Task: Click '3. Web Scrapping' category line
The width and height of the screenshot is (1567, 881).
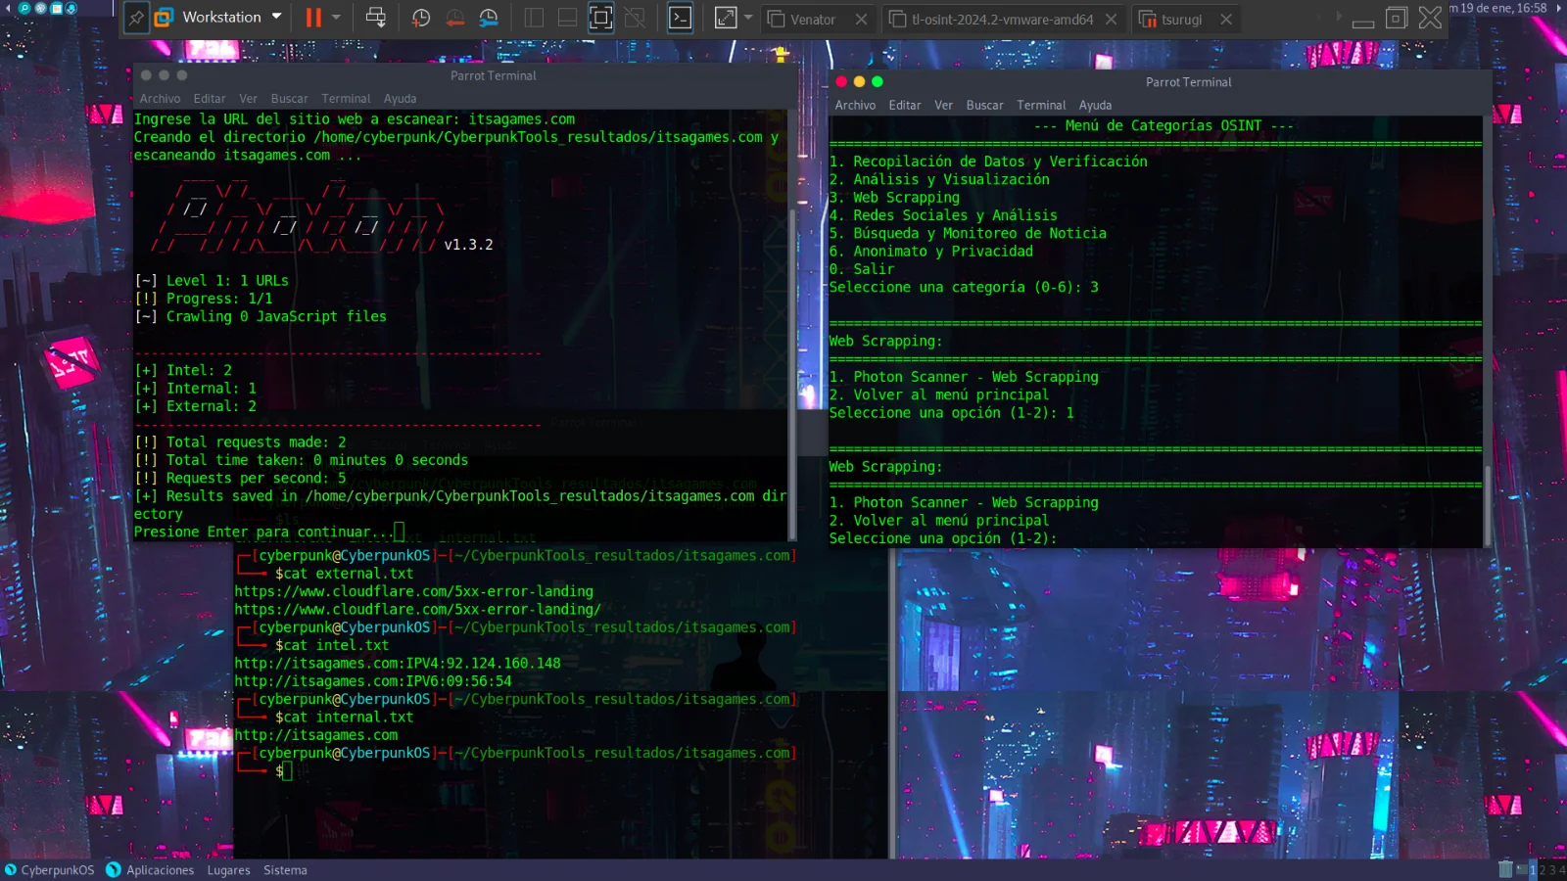Action: 894,198
